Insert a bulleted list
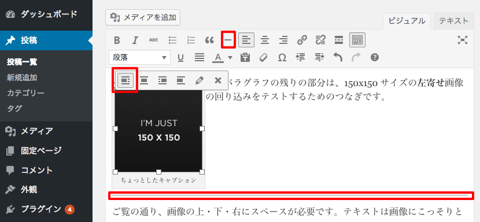Image resolution: width=480 pixels, height=222 pixels. 173,40
